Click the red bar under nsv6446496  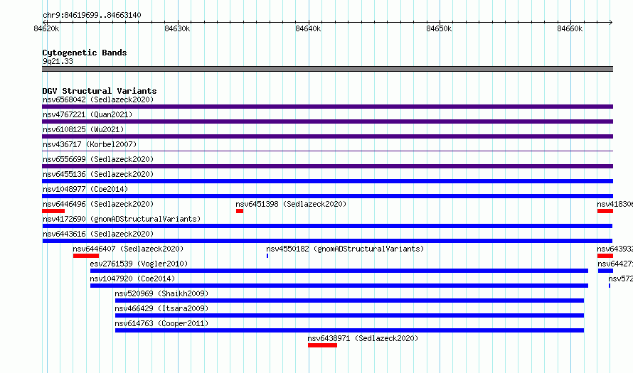point(53,211)
